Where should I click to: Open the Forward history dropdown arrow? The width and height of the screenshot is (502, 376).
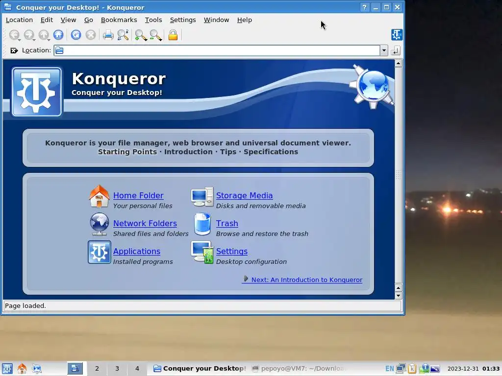pos(34,40)
